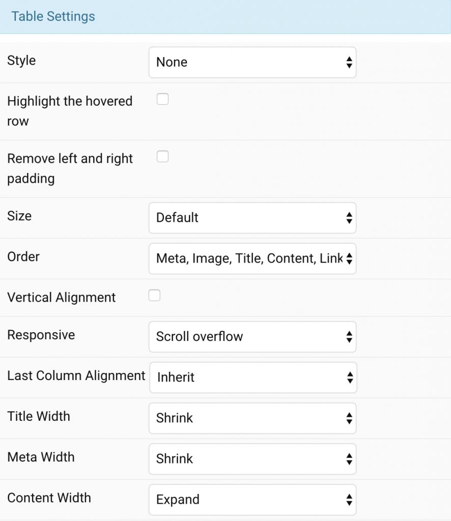Click the Table Settings panel header

coord(53,16)
